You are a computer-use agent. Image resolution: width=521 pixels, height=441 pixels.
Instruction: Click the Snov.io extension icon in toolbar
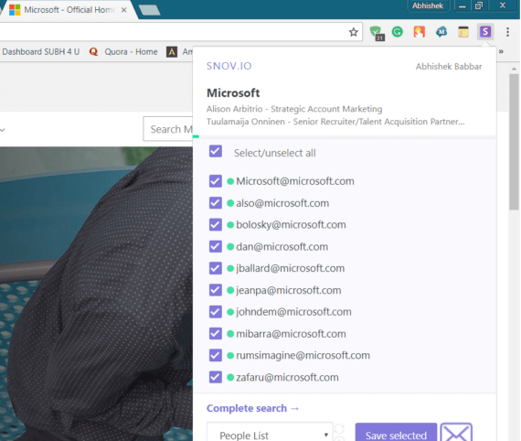(485, 32)
